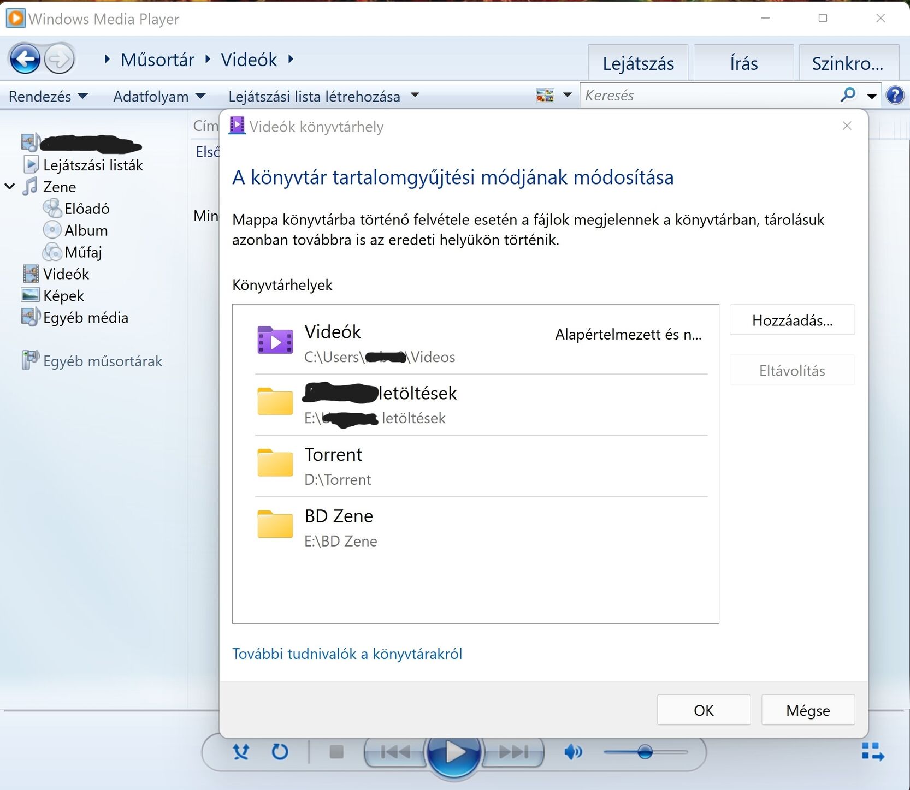Click the BD Zene yellow folder icon
The image size is (910, 790).
[275, 524]
